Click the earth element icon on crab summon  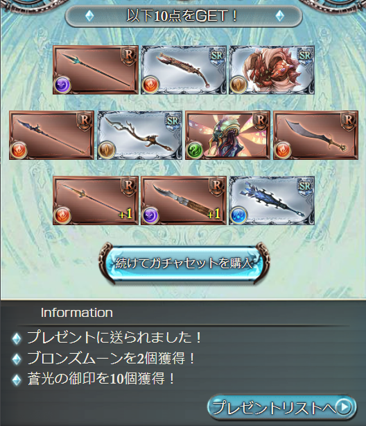coord(238,85)
